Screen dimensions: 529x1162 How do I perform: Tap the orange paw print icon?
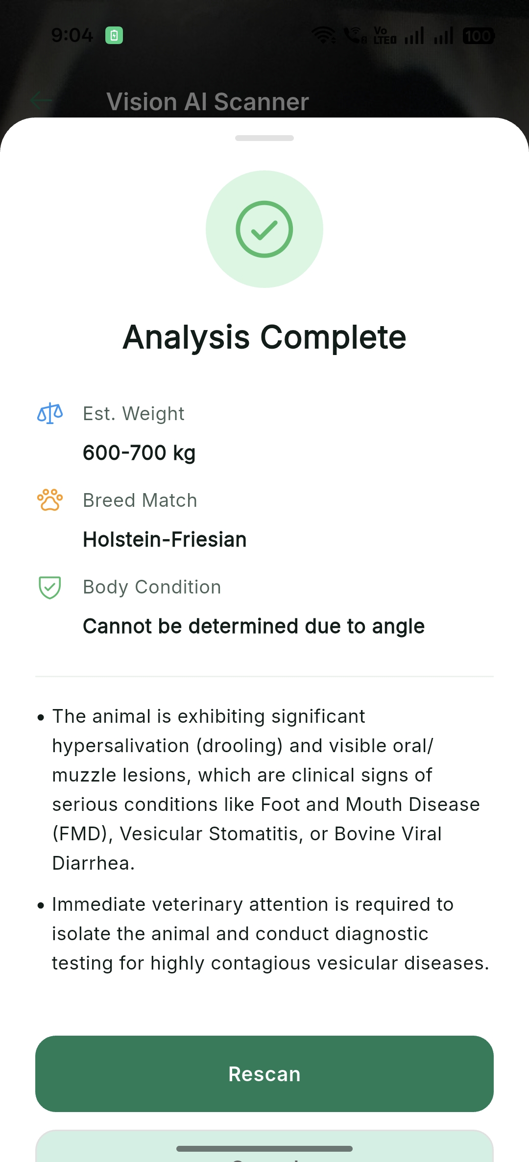pos(50,500)
